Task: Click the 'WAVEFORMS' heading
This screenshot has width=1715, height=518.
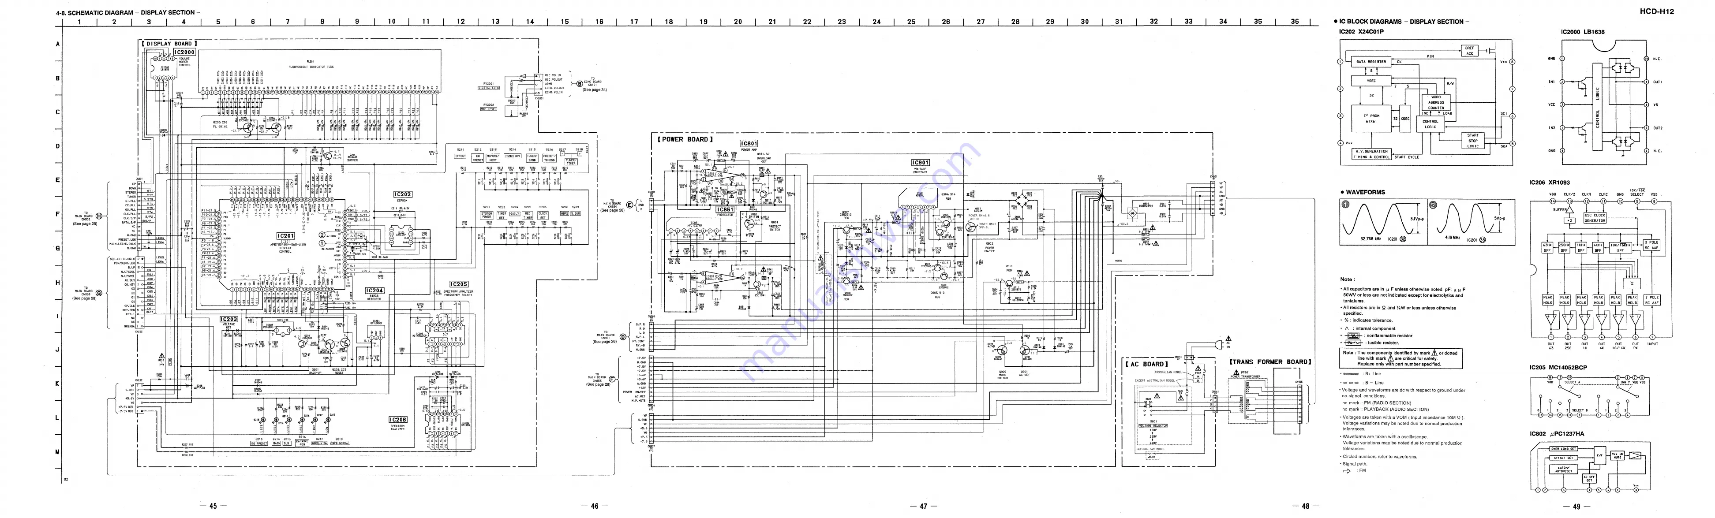Action: pos(1366,192)
